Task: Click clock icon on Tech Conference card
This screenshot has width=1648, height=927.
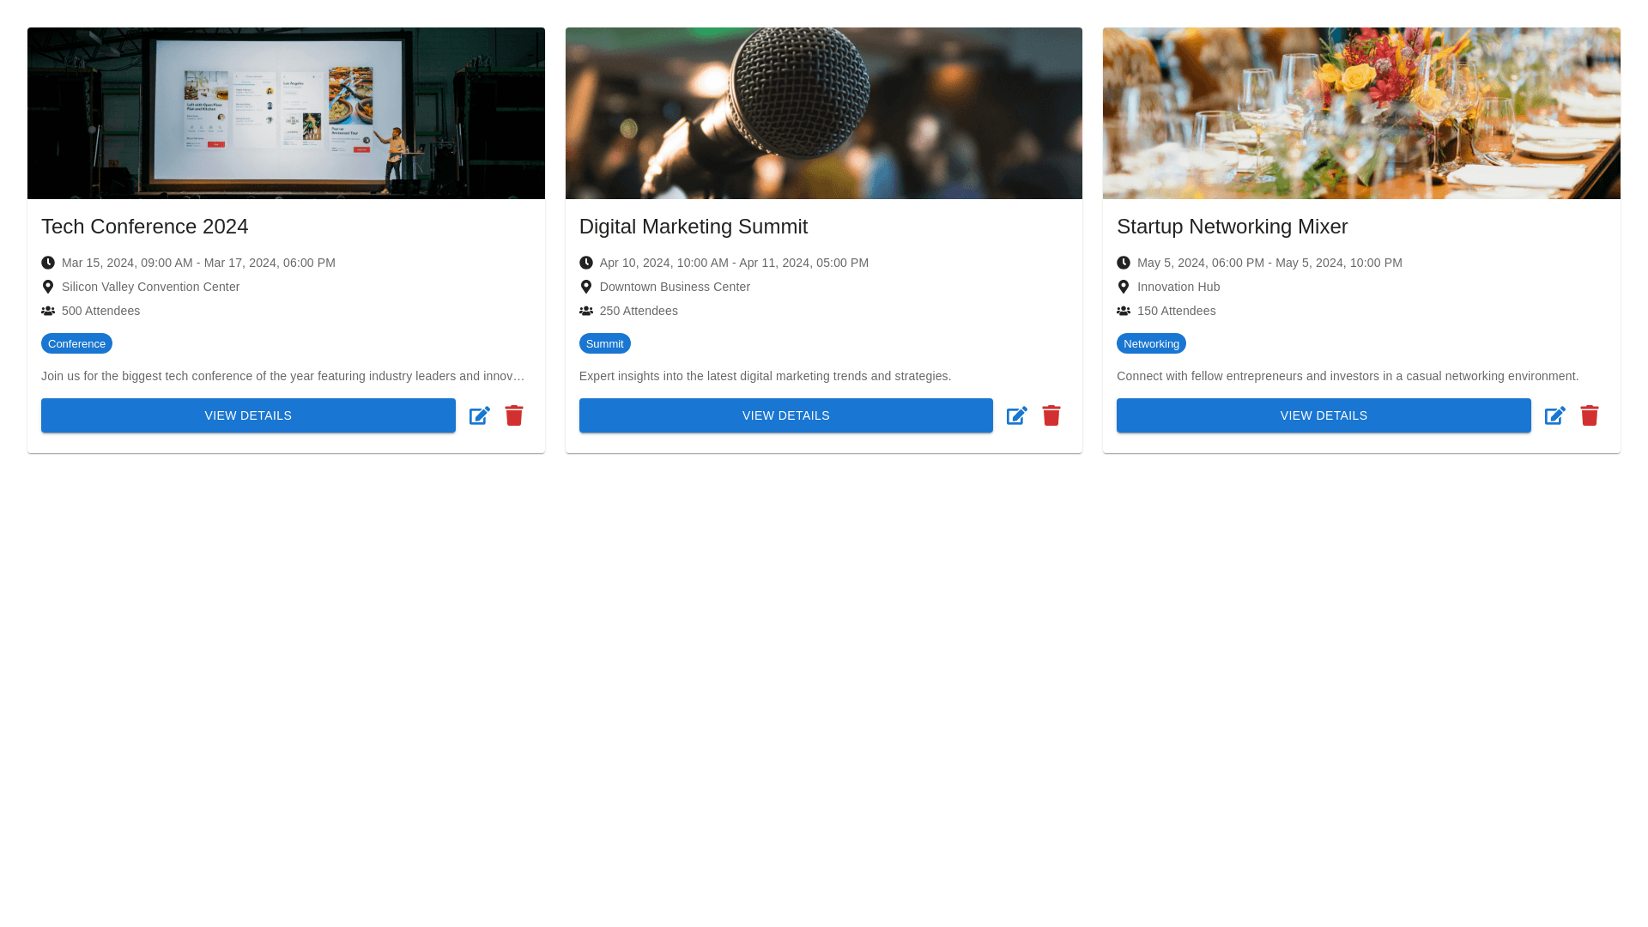Action: click(x=48, y=263)
